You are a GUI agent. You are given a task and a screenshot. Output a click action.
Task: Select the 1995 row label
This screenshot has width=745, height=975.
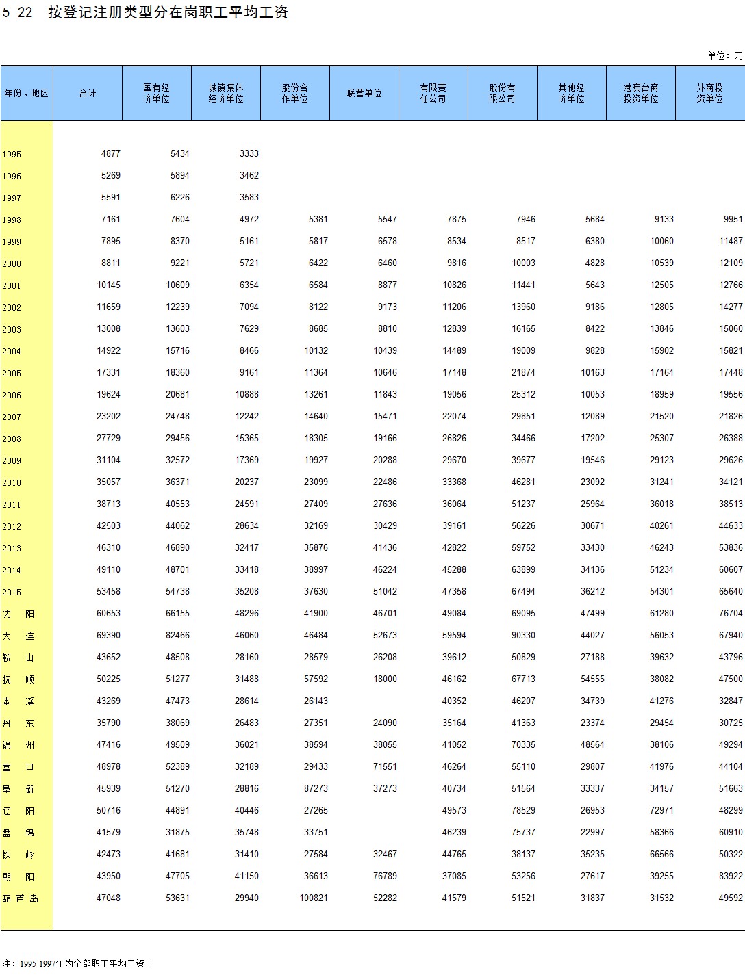click(x=12, y=155)
